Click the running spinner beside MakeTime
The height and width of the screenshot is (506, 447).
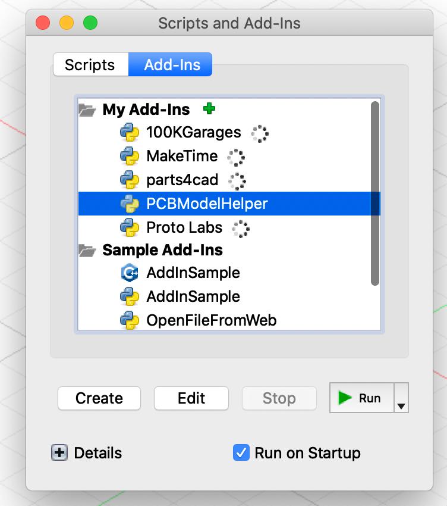(236, 158)
